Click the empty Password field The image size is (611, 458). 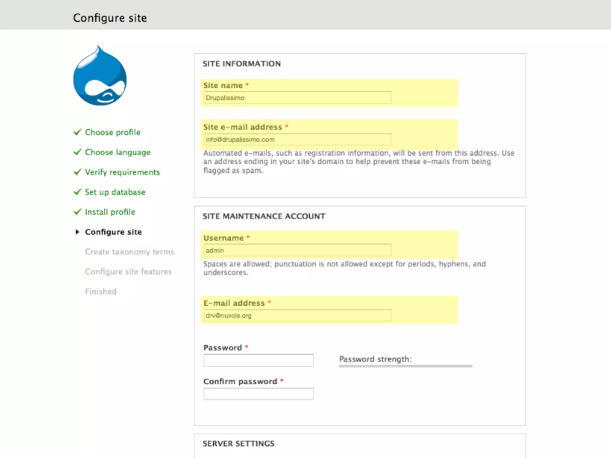coord(258,360)
